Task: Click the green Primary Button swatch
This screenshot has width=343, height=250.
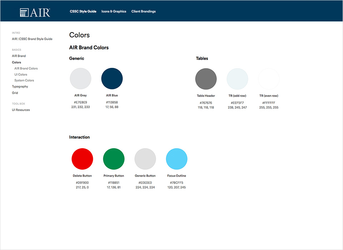Action: (114, 159)
